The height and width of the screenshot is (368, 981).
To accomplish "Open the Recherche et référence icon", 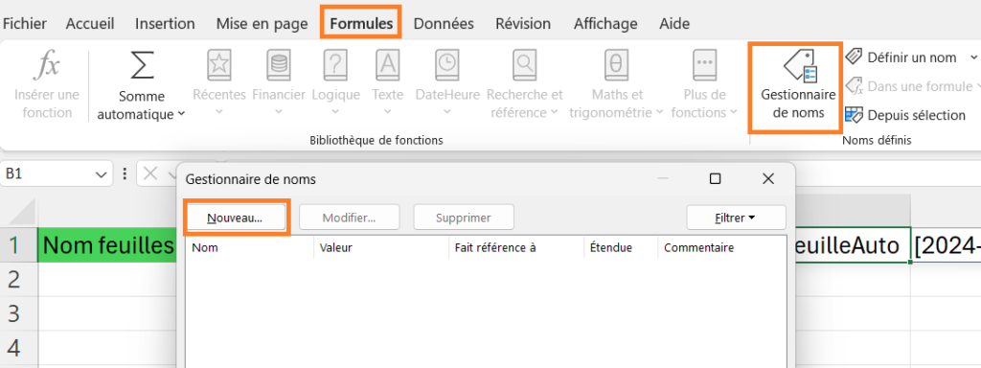I will click(x=524, y=65).
